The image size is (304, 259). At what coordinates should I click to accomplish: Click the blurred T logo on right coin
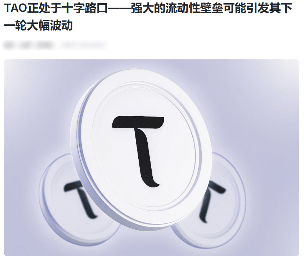[211, 201]
